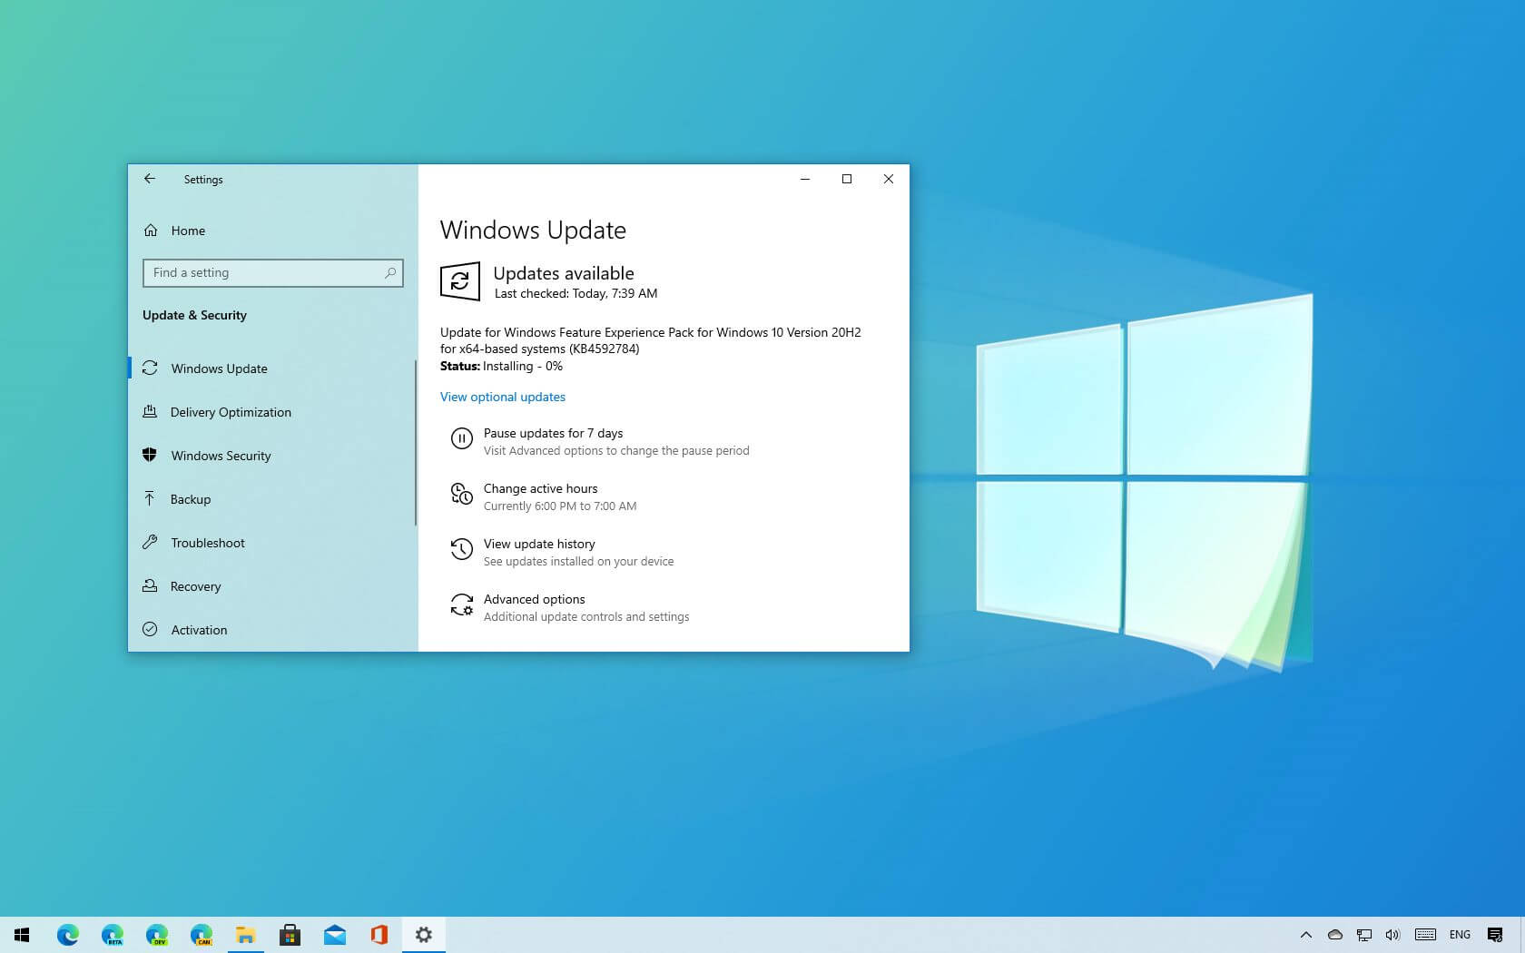Click the volume speaker tray icon
This screenshot has width=1525, height=953.
1392,935
